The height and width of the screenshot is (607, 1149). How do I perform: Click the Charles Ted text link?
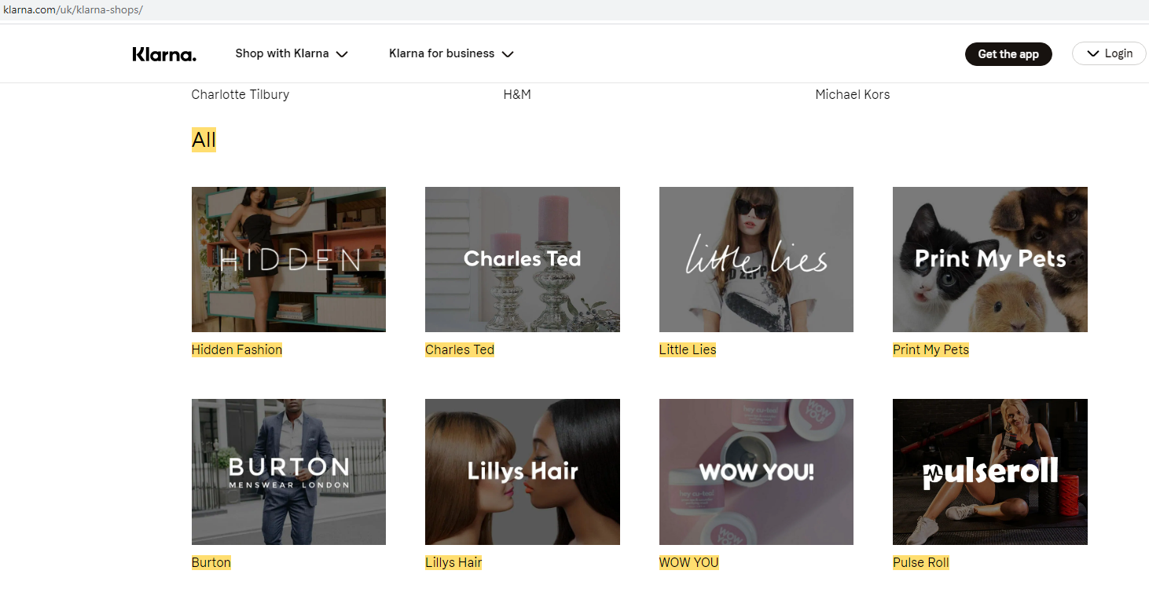click(460, 349)
